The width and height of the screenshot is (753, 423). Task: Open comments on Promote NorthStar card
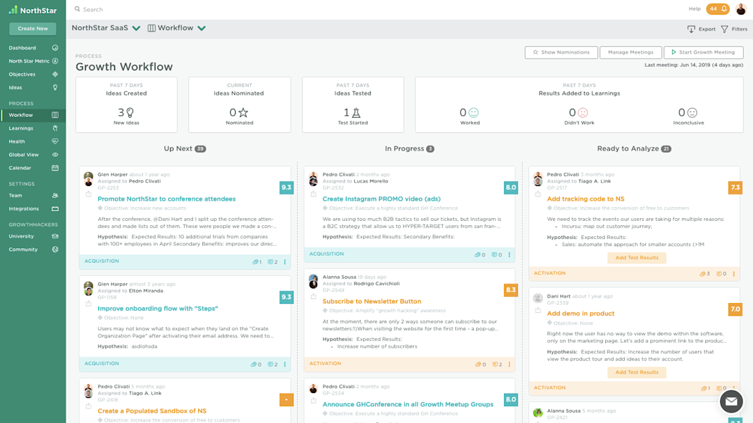[x=273, y=261]
